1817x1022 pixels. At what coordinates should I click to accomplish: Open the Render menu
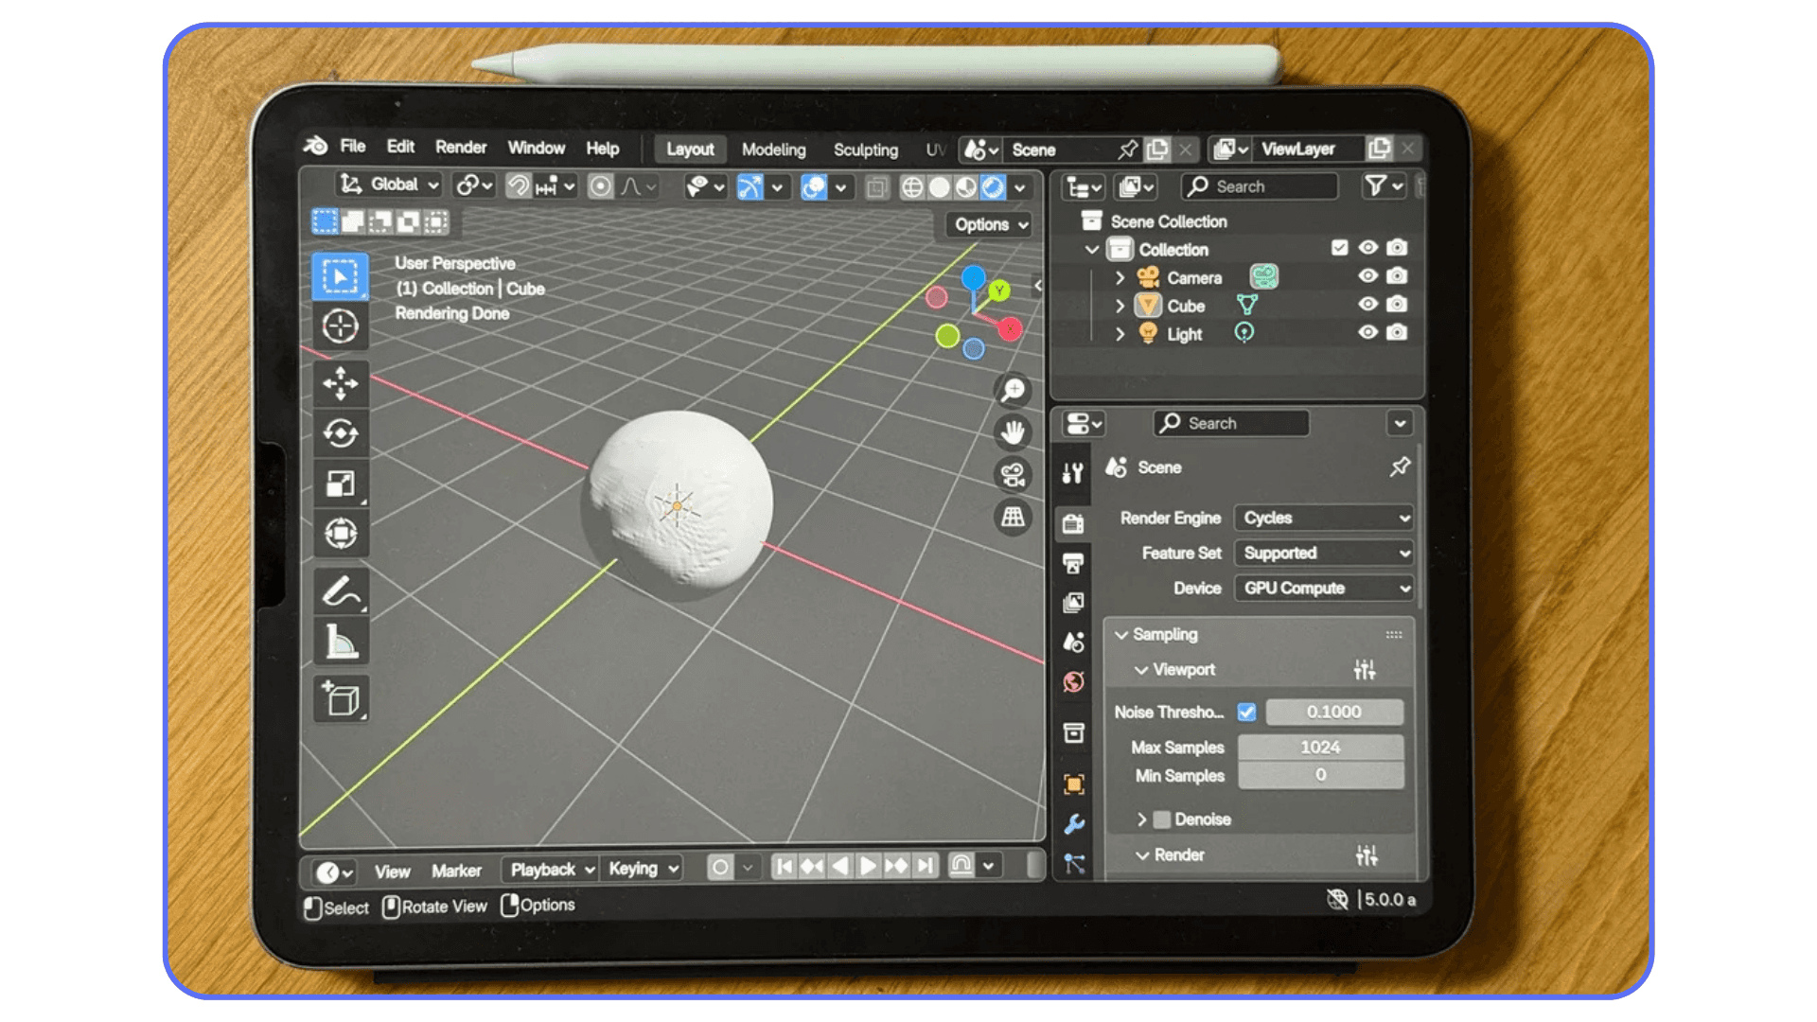point(461,148)
